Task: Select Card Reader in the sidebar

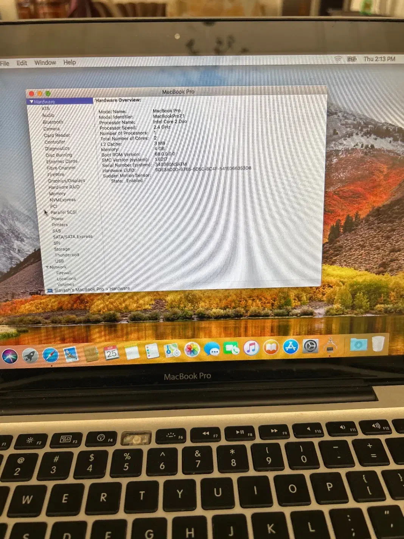Action: point(57,135)
